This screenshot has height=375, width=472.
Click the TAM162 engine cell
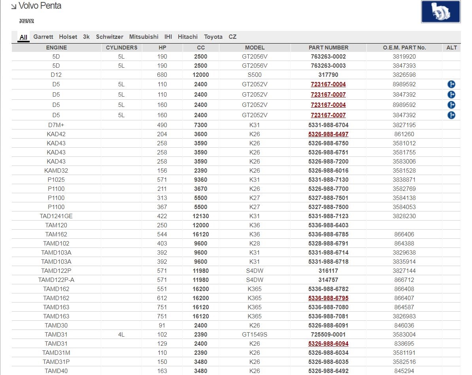pyautogui.click(x=56, y=234)
